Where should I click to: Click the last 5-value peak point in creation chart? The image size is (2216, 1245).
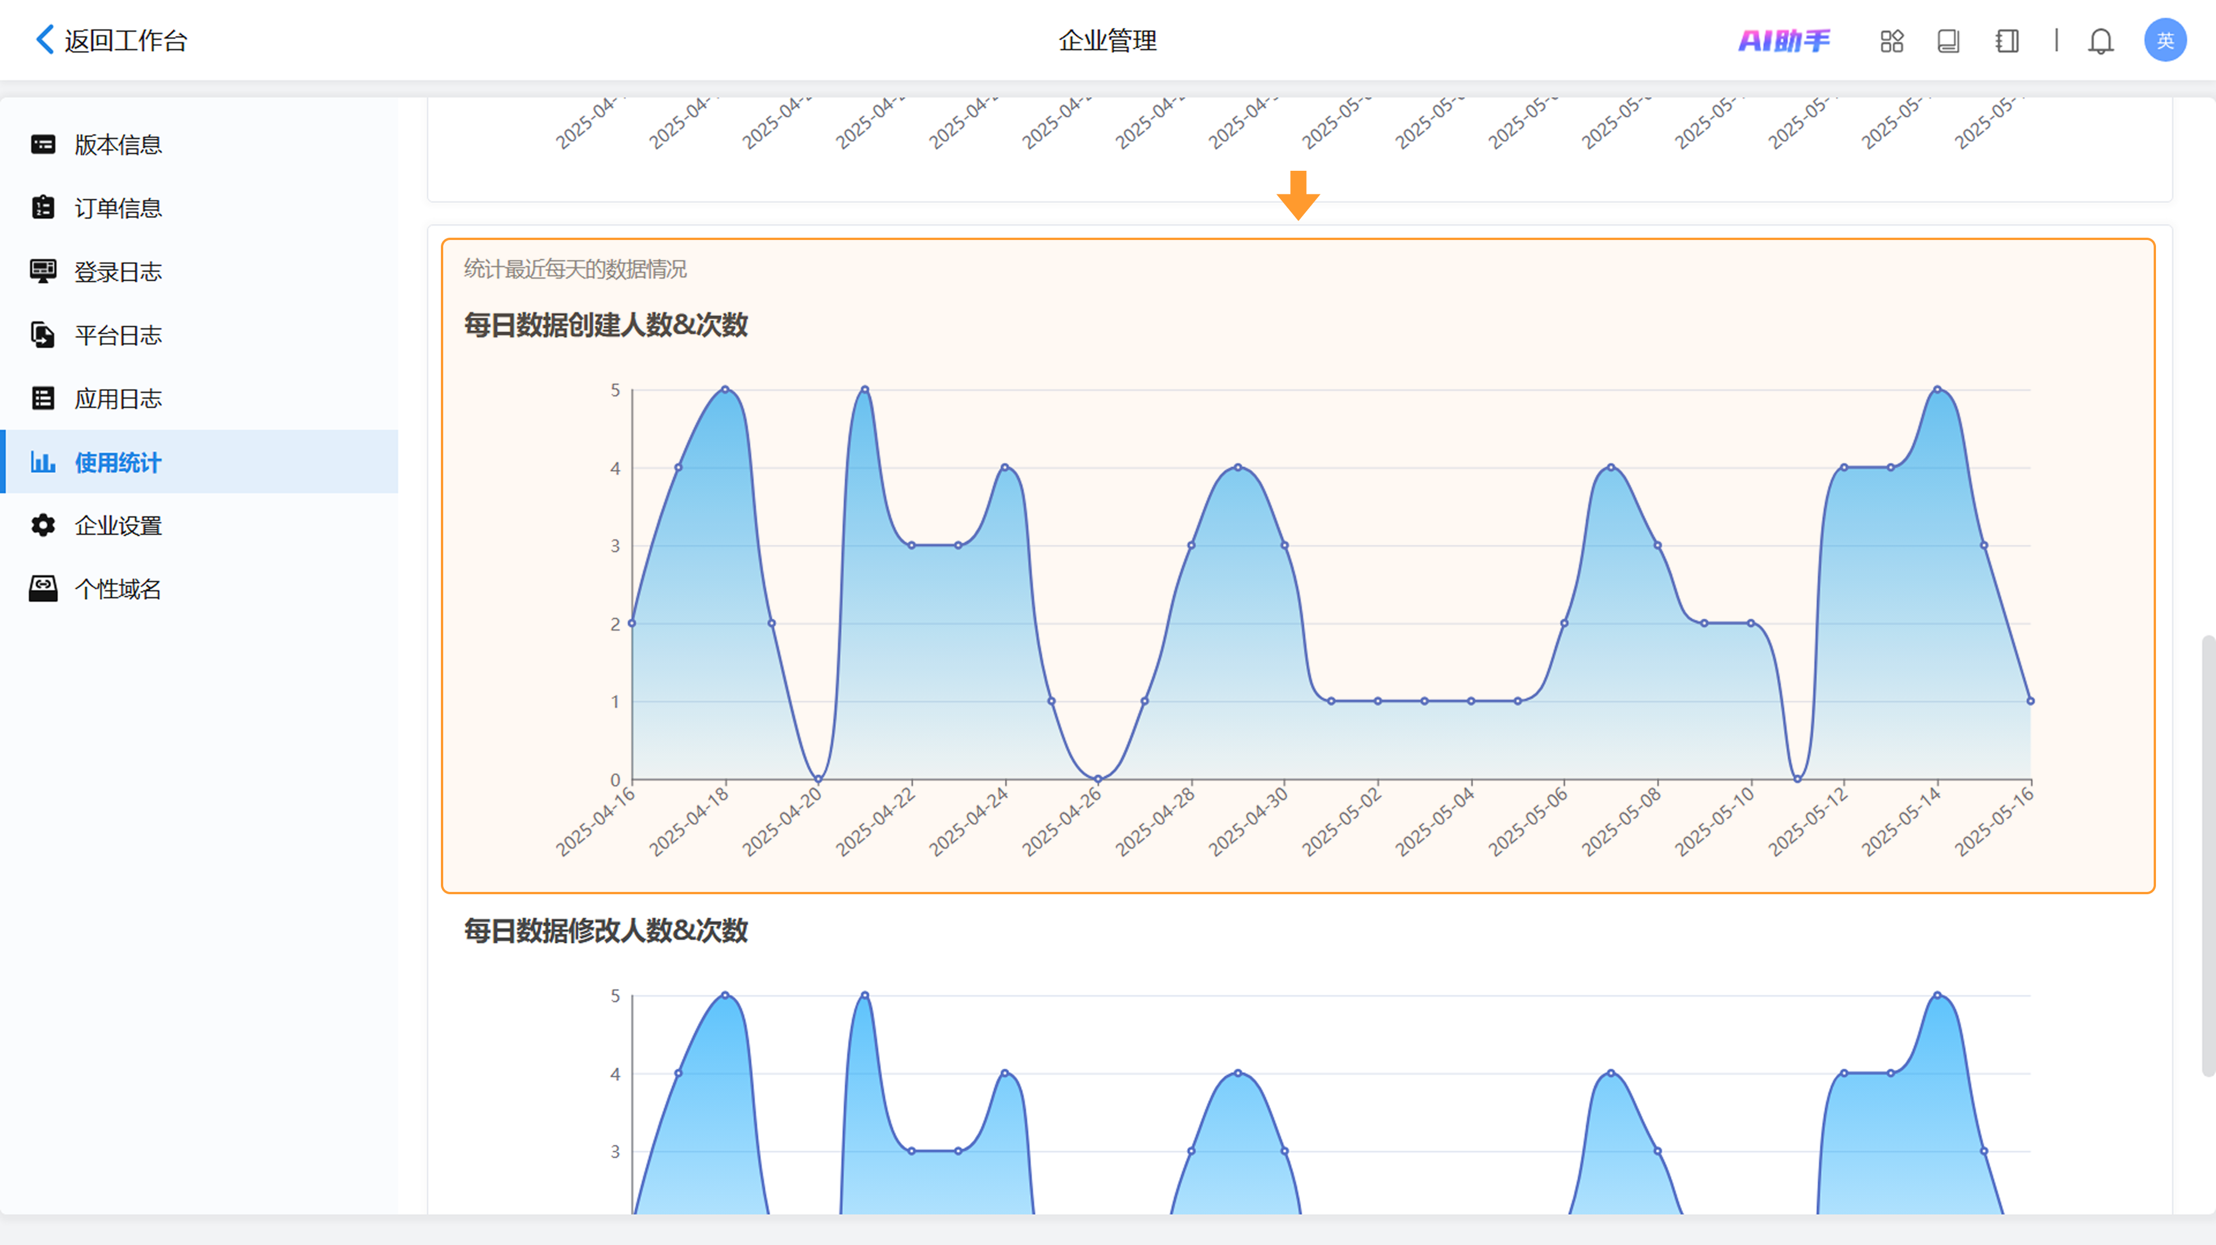[1937, 389]
